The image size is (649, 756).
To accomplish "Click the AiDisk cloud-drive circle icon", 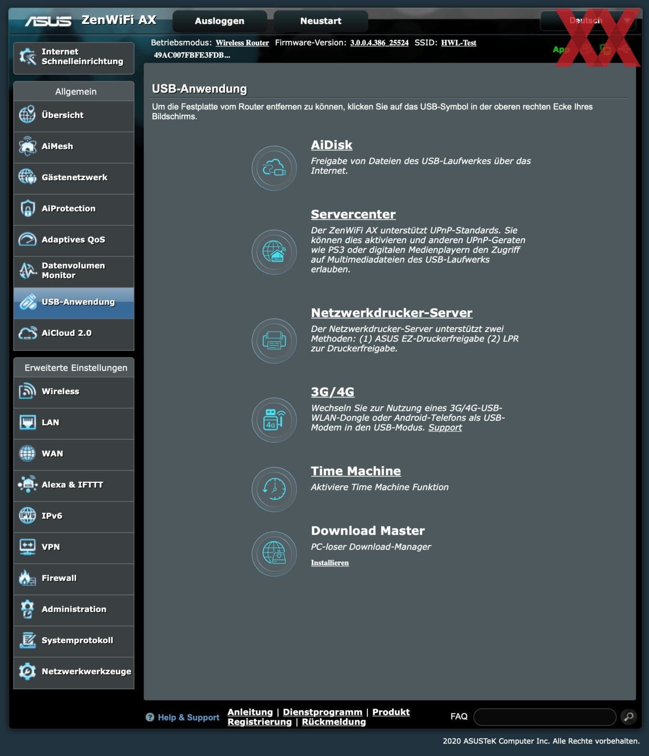I will [274, 168].
